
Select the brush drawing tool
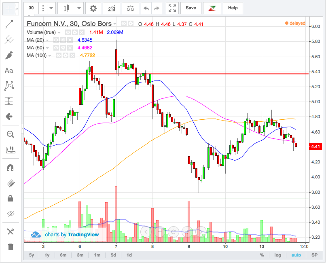(x=9, y=55)
